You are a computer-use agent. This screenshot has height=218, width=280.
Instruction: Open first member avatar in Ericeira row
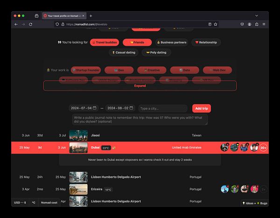point(224,189)
